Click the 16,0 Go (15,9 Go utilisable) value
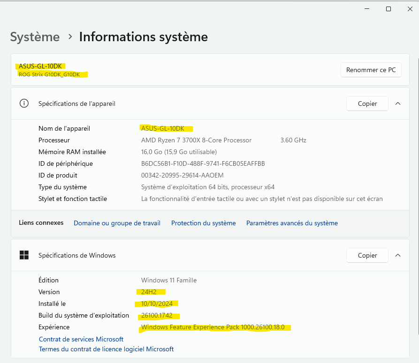Viewport: 419px width, 363px height. tap(179, 152)
